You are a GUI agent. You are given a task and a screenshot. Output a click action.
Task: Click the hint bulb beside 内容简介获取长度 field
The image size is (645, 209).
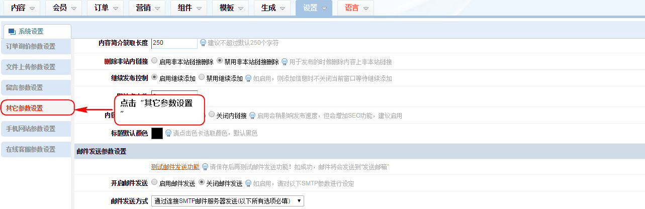coord(204,43)
